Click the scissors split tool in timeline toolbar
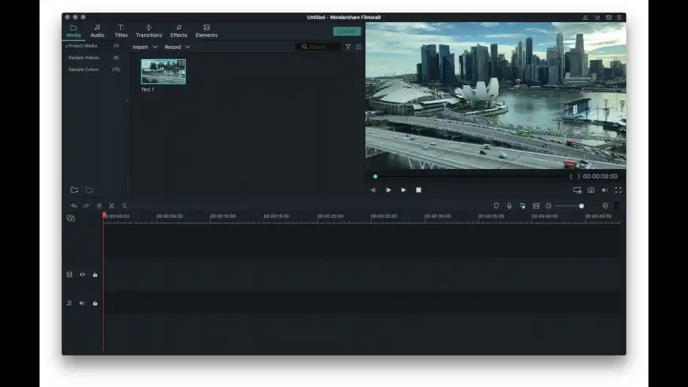This screenshot has width=688, height=387. tap(112, 205)
